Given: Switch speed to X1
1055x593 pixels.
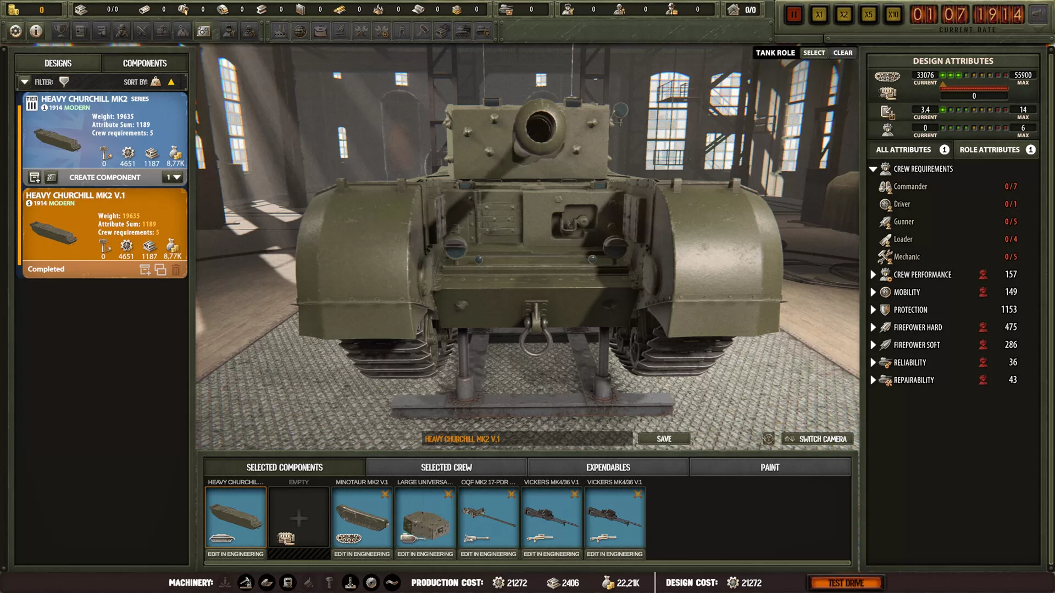Looking at the screenshot, I should tap(819, 15).
